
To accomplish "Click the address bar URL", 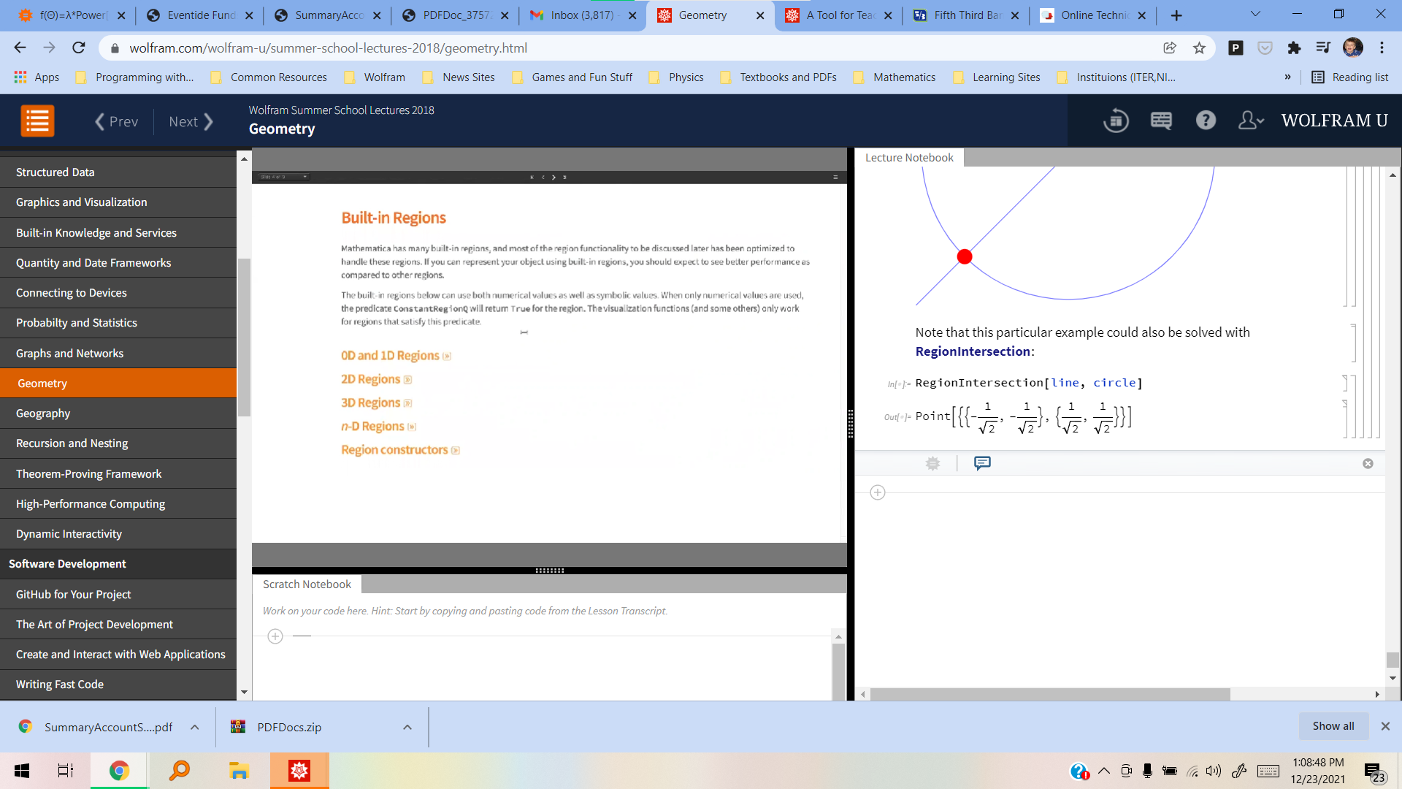I will [x=328, y=48].
